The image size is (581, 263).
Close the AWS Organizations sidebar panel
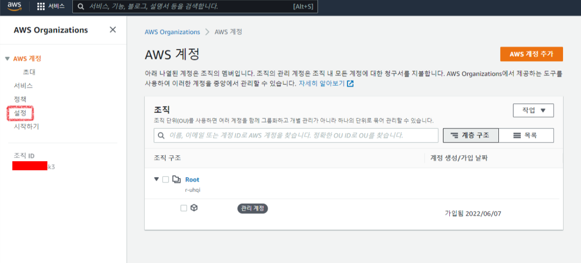113,30
